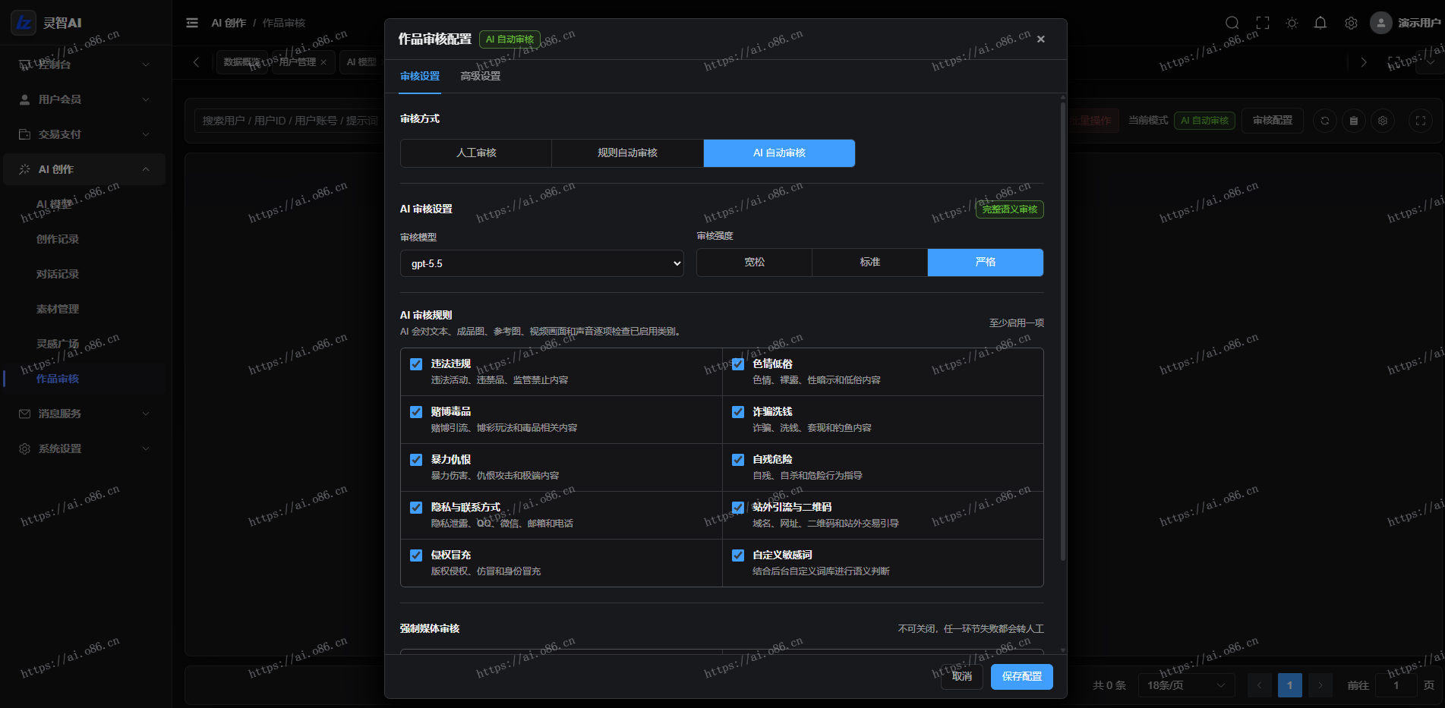Screen dimensions: 1445x708
Task: Open table settings gear beside the clipboard icon
Action: point(1383,121)
